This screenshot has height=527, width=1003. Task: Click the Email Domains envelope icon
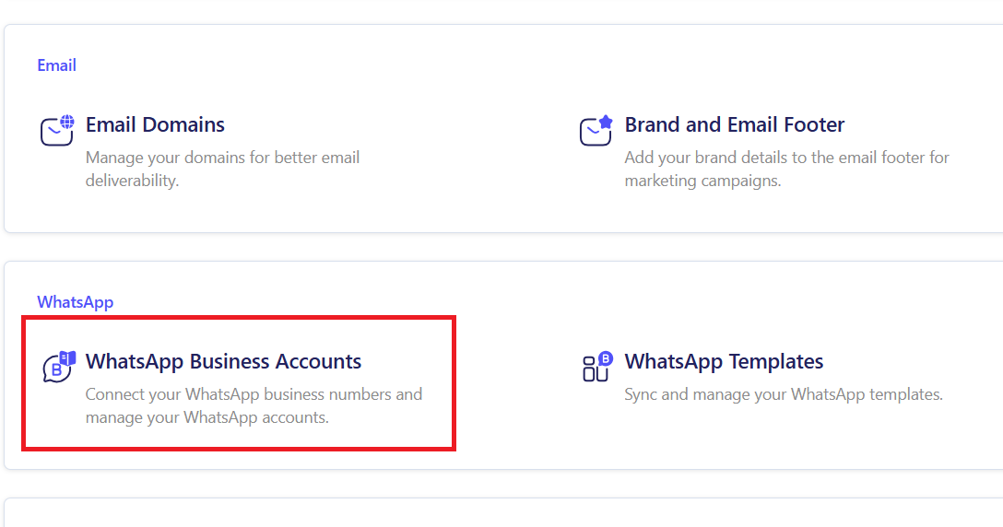coord(54,132)
